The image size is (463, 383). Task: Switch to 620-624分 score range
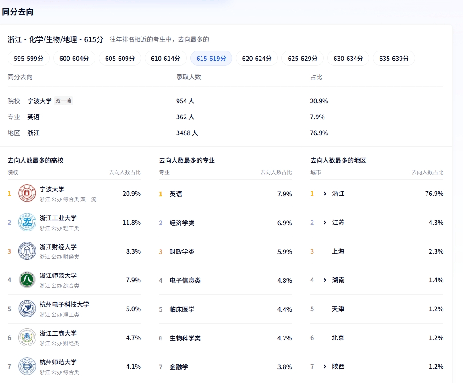click(257, 59)
